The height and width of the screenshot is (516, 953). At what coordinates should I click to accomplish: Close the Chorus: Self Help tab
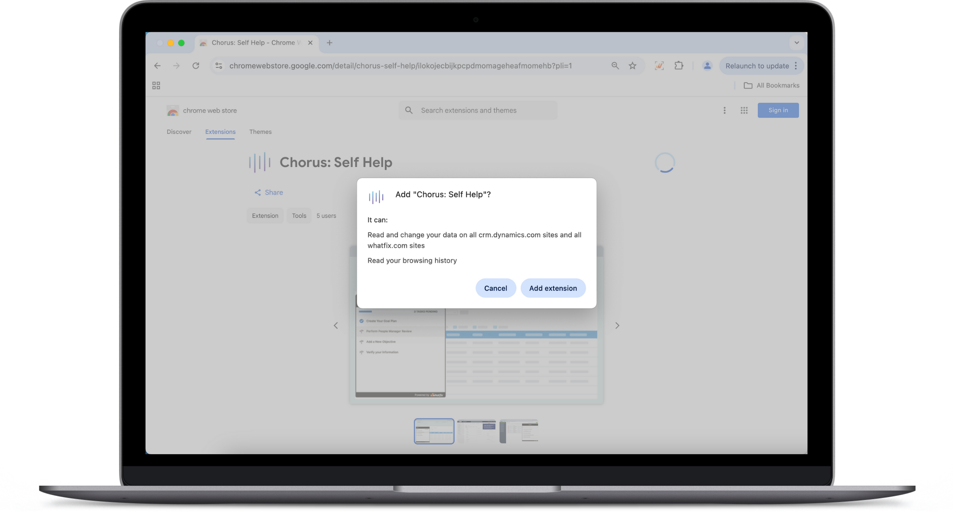pyautogui.click(x=310, y=43)
